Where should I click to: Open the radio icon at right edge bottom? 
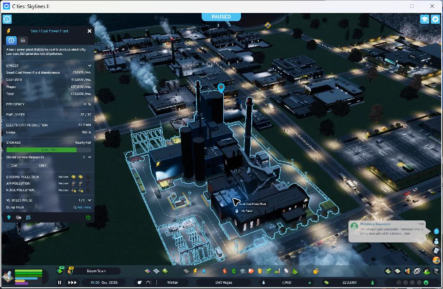tap(436, 260)
